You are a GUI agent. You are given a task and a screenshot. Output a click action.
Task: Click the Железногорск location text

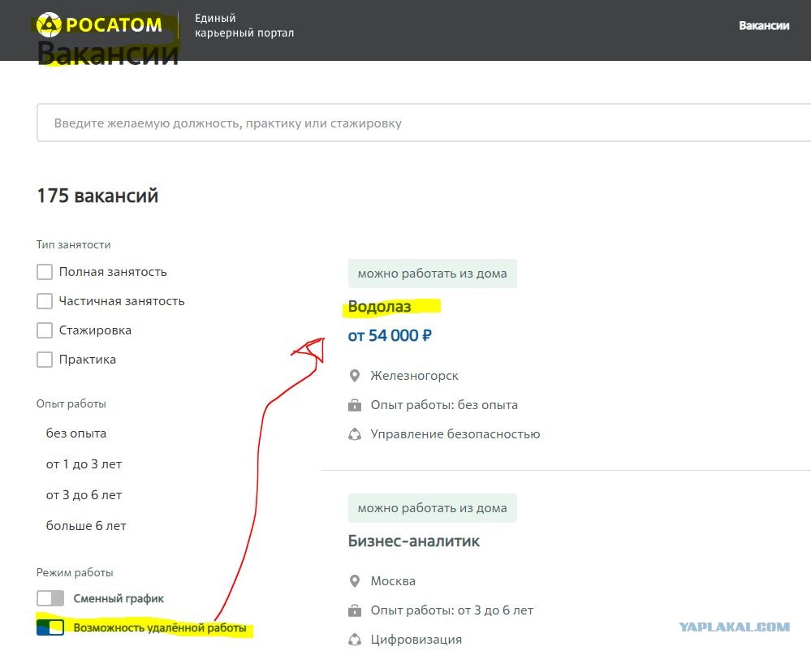pyautogui.click(x=414, y=376)
